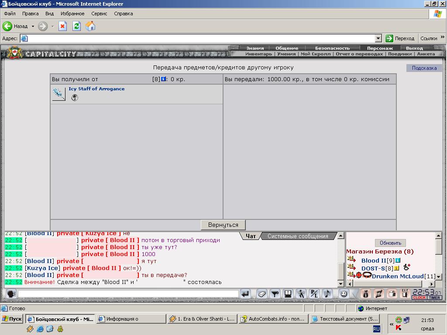Click the Подсказка hint button
The height and width of the screenshot is (335, 447).
point(424,68)
